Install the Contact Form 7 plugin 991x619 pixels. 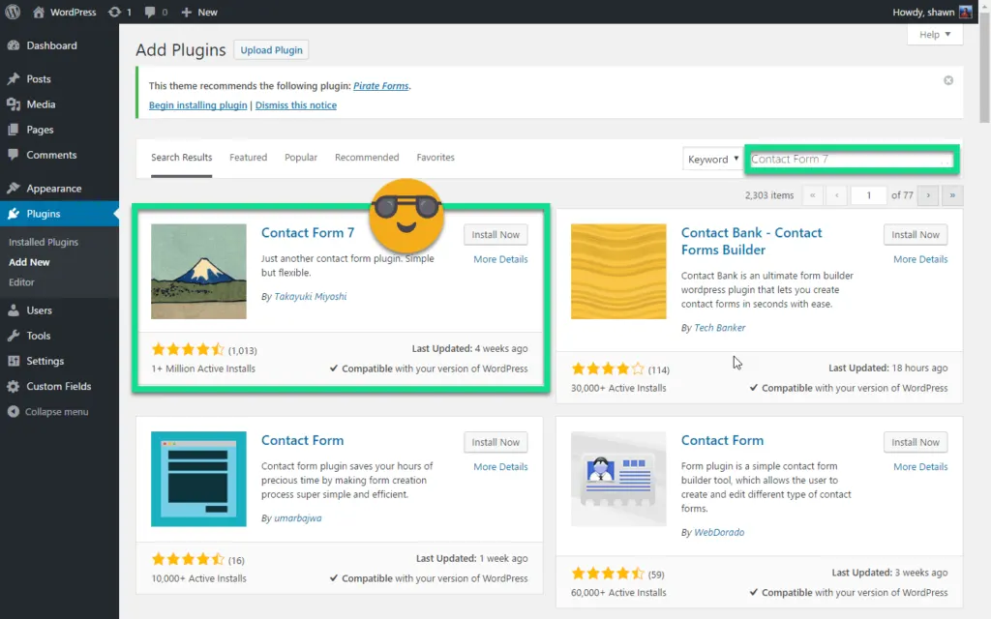click(x=495, y=234)
